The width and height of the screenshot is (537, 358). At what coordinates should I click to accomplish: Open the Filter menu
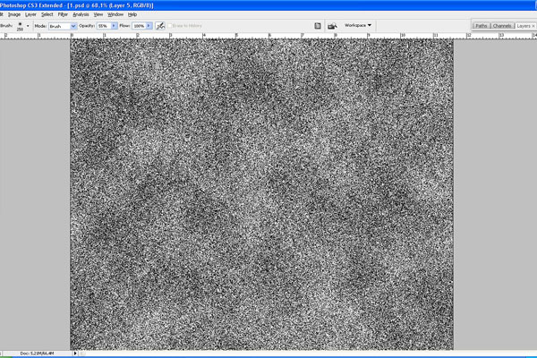click(64, 14)
